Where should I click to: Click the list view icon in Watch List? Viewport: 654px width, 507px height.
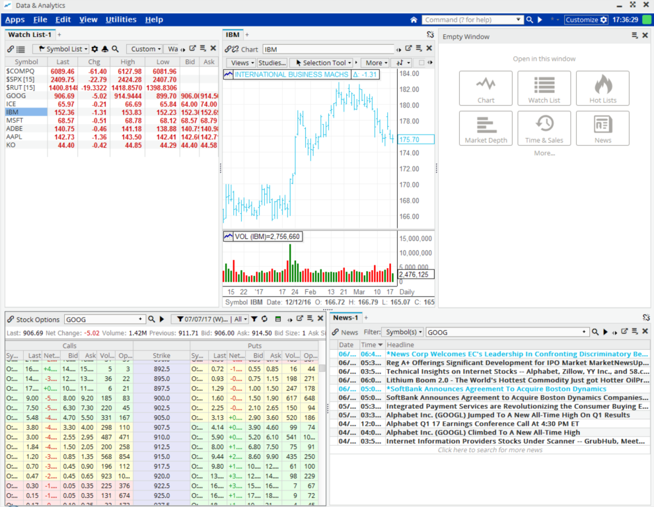(20, 50)
